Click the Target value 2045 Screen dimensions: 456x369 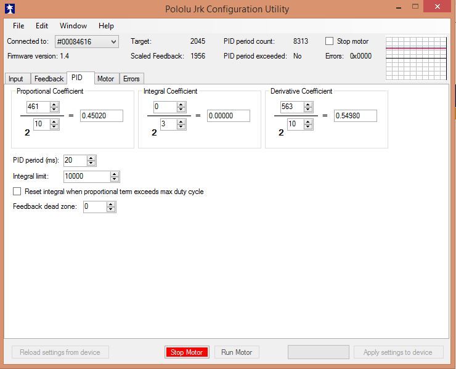click(198, 41)
